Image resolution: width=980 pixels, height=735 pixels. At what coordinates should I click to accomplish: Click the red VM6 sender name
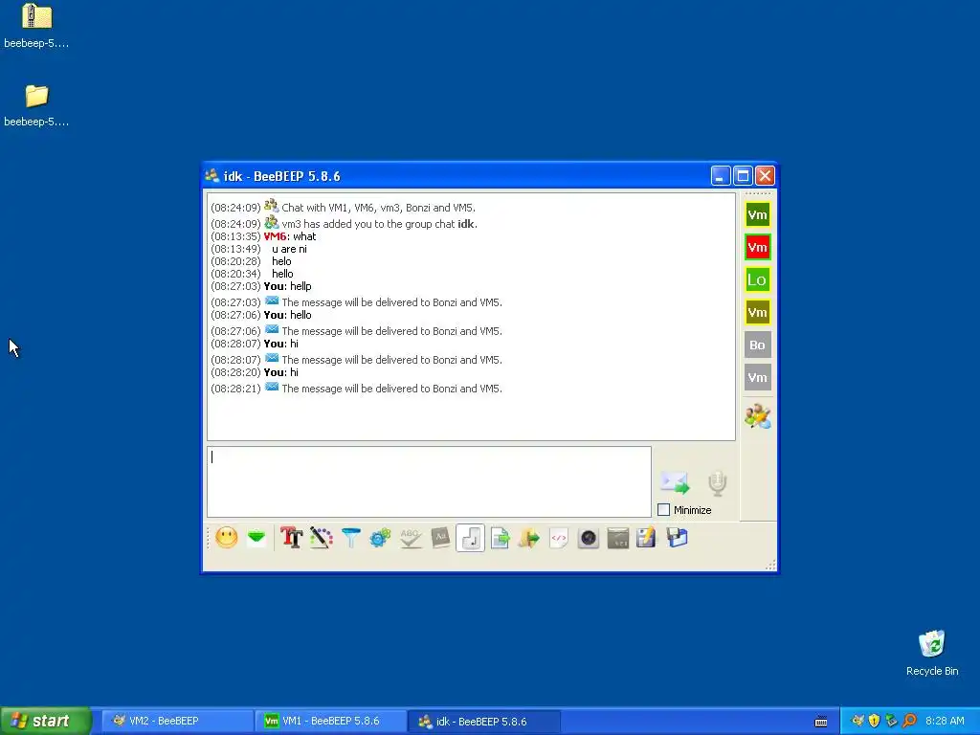coord(275,236)
